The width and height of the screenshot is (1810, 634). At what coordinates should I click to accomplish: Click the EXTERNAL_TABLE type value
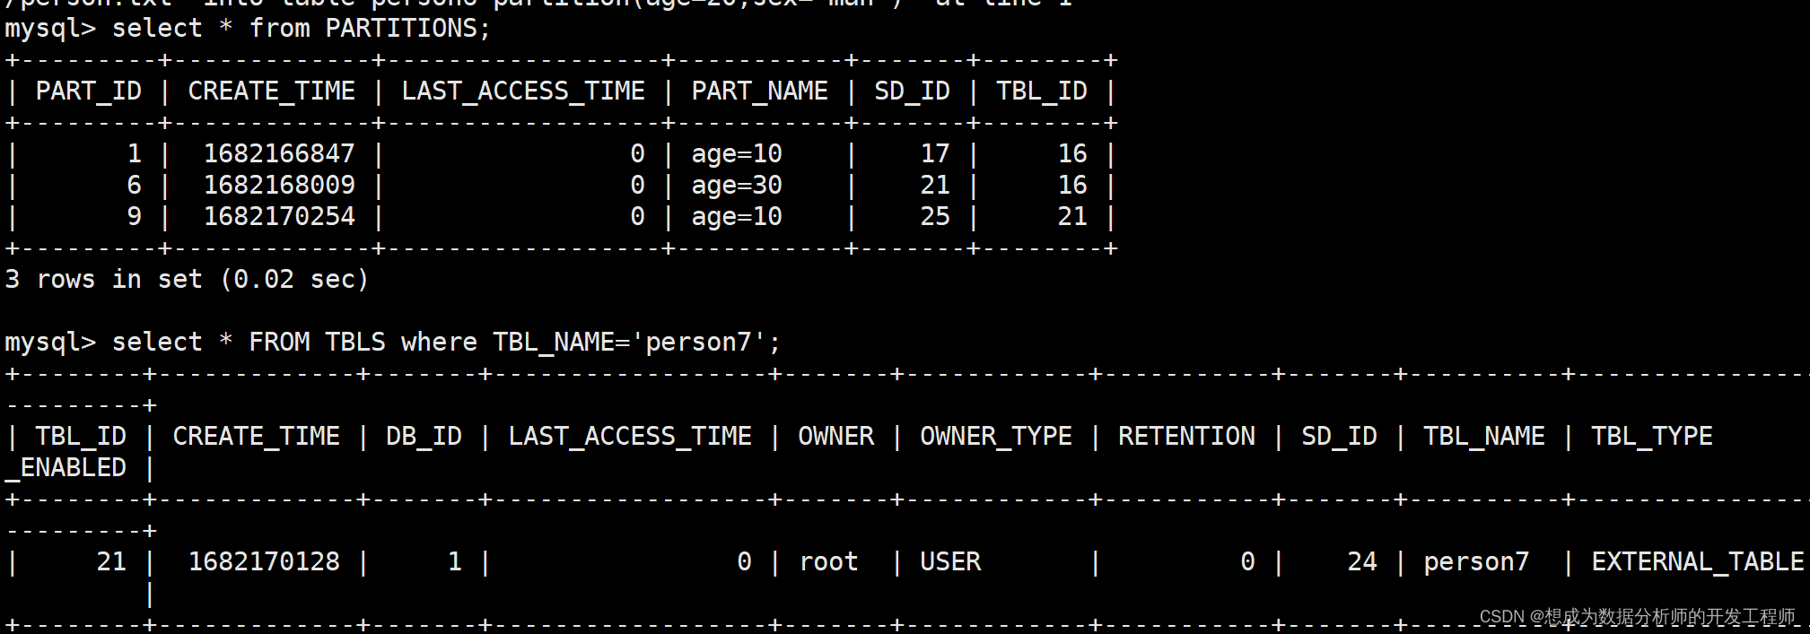[x=1698, y=562]
